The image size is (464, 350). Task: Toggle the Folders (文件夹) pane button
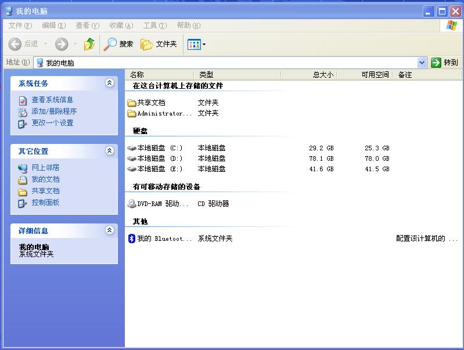coord(159,44)
